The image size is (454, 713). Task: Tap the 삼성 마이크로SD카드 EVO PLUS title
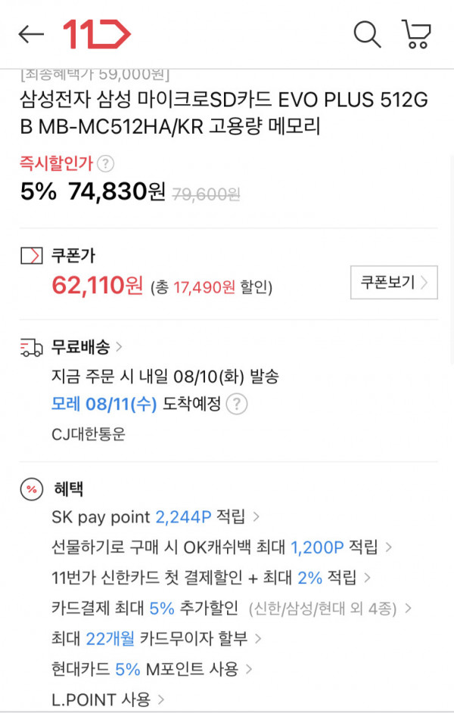pos(224,113)
